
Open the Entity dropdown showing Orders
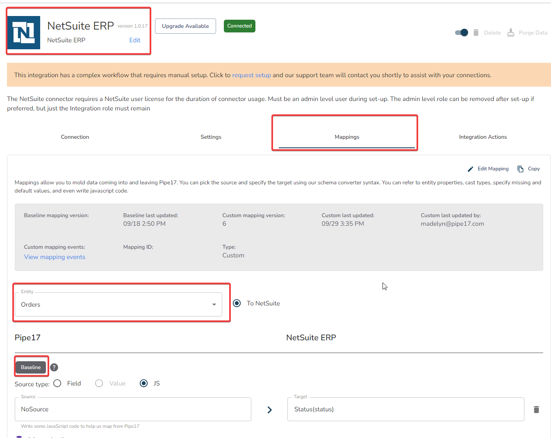(x=118, y=304)
